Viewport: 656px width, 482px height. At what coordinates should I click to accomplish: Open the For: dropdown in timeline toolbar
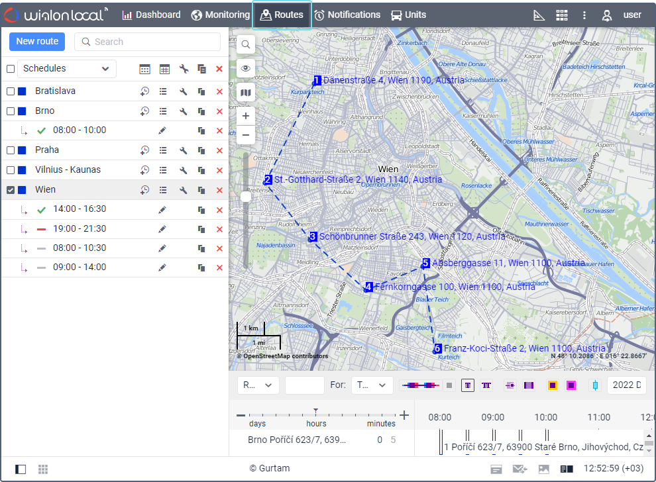pyautogui.click(x=371, y=385)
